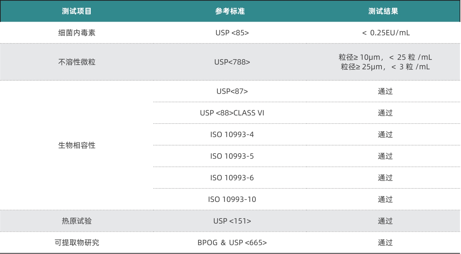Click the 粒径≥ 10μm result line
The height and width of the screenshot is (254, 461).
(385, 57)
